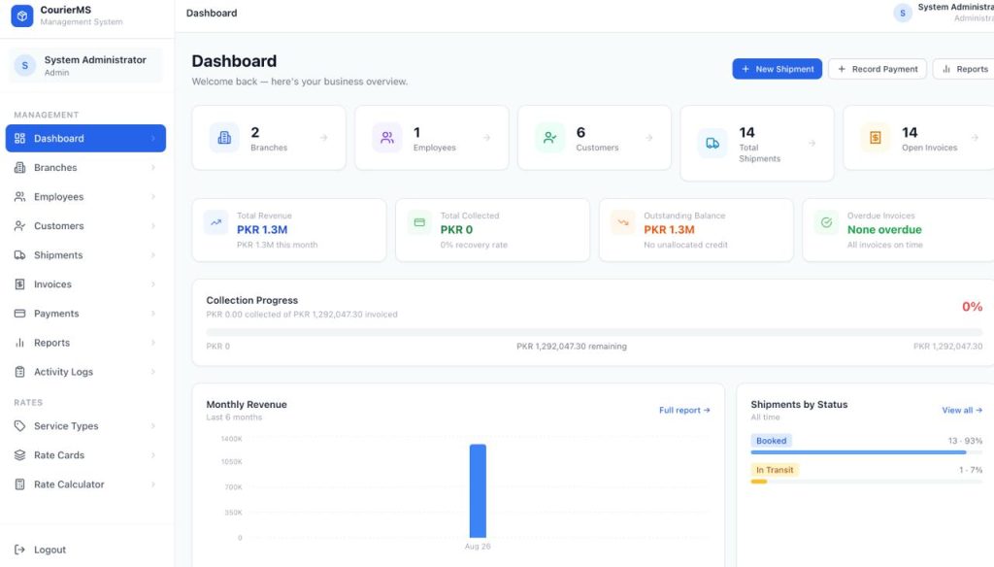The width and height of the screenshot is (994, 567).
Task: Click the Payments card icon in sidebar
Action: pyautogui.click(x=19, y=314)
